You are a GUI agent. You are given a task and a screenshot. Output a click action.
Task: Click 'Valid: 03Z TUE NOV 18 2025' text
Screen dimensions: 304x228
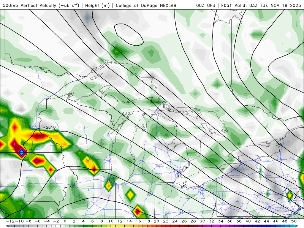coord(268,5)
